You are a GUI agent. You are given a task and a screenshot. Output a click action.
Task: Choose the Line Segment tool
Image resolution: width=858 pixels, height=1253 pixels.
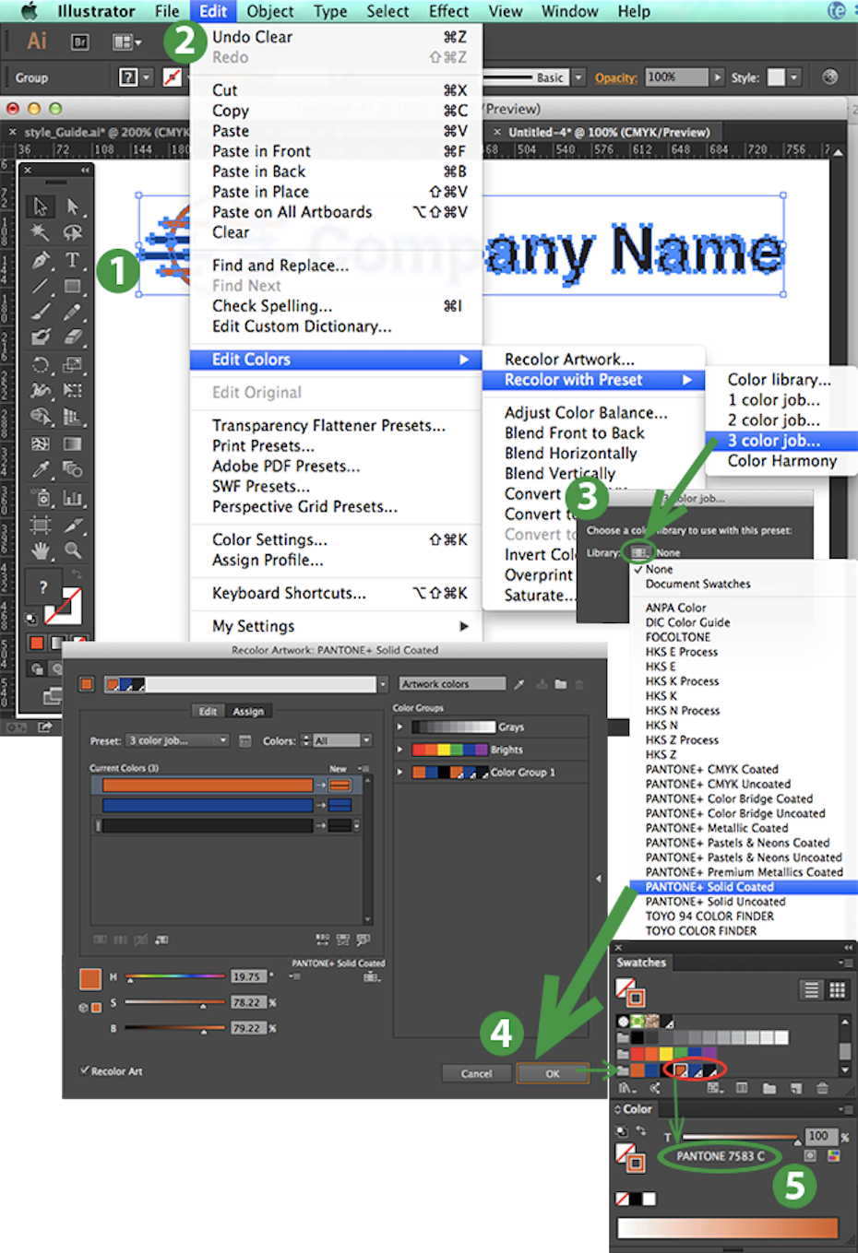[x=40, y=286]
